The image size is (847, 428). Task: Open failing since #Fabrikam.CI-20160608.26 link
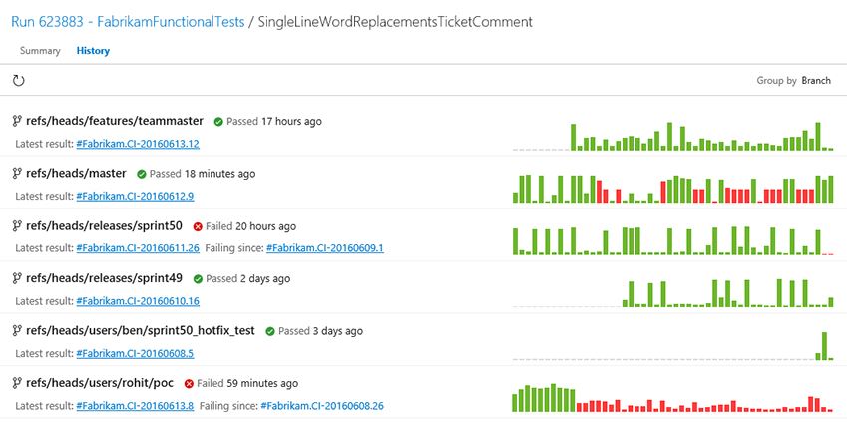[x=322, y=406]
